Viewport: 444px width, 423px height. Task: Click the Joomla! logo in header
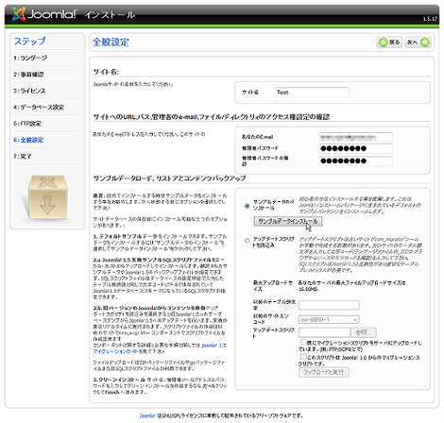44,14
